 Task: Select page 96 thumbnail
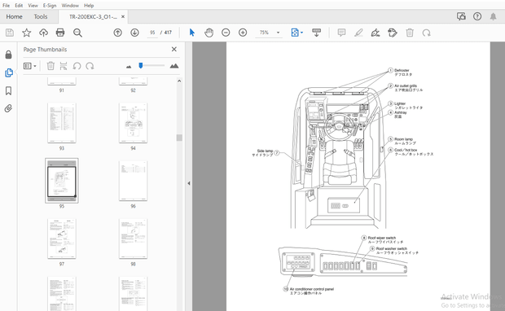click(x=133, y=181)
